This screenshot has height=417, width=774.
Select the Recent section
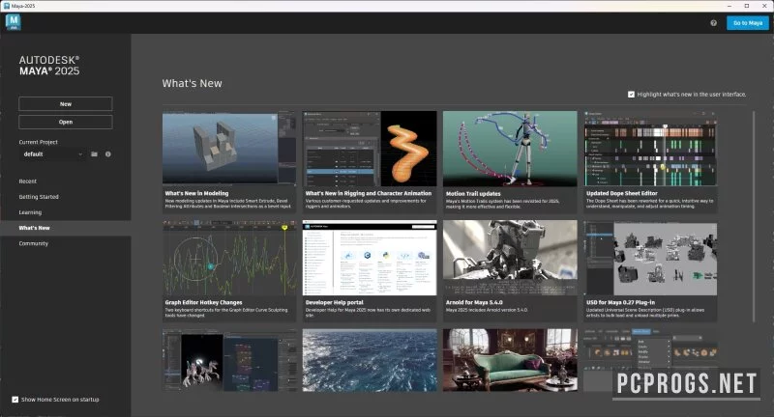click(28, 181)
